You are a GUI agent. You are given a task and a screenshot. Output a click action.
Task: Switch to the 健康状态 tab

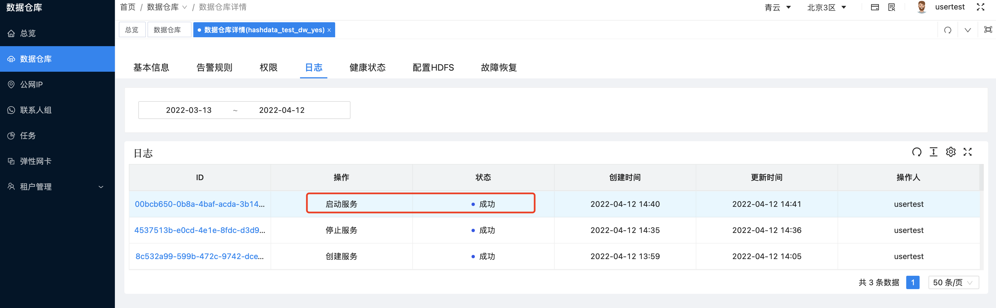point(367,68)
